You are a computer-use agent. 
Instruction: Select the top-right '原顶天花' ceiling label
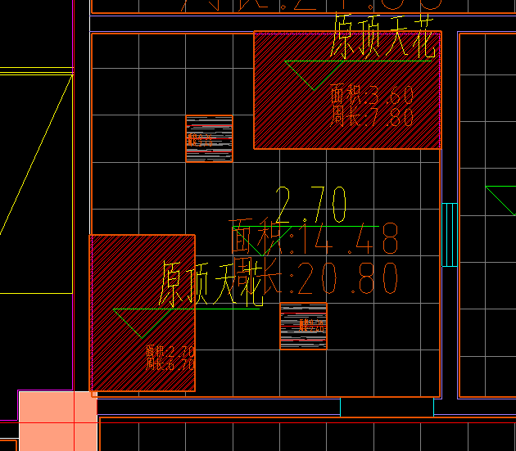click(x=383, y=37)
